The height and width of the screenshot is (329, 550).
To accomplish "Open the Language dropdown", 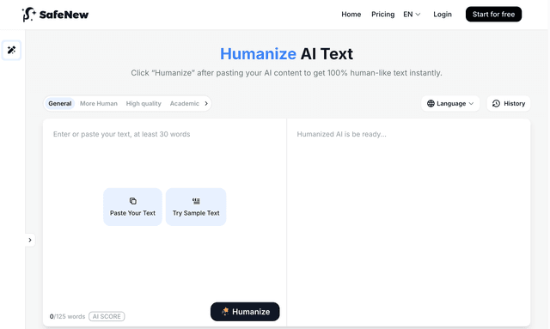I will coord(450,103).
